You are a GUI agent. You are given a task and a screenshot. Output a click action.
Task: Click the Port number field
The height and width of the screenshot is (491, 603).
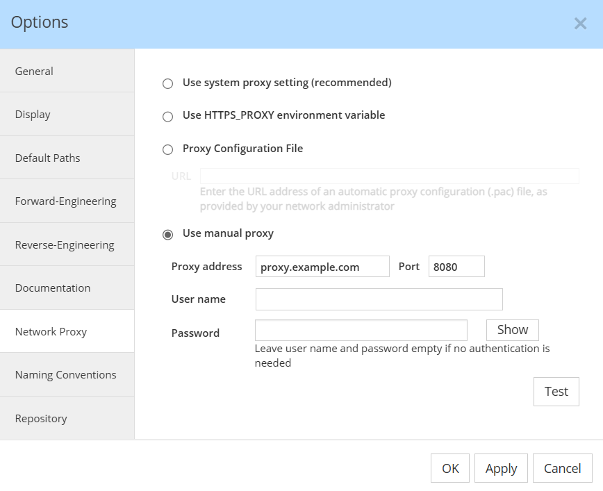click(x=456, y=266)
